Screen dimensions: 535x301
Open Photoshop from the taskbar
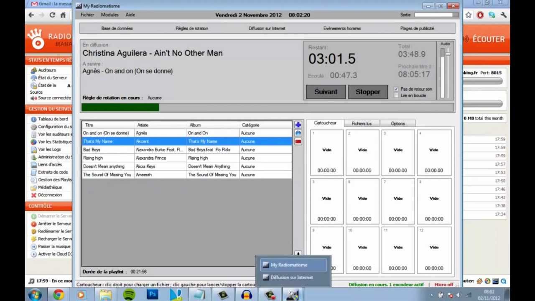pos(153,295)
